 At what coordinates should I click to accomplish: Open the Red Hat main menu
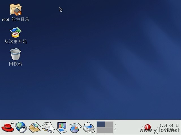[7, 128]
